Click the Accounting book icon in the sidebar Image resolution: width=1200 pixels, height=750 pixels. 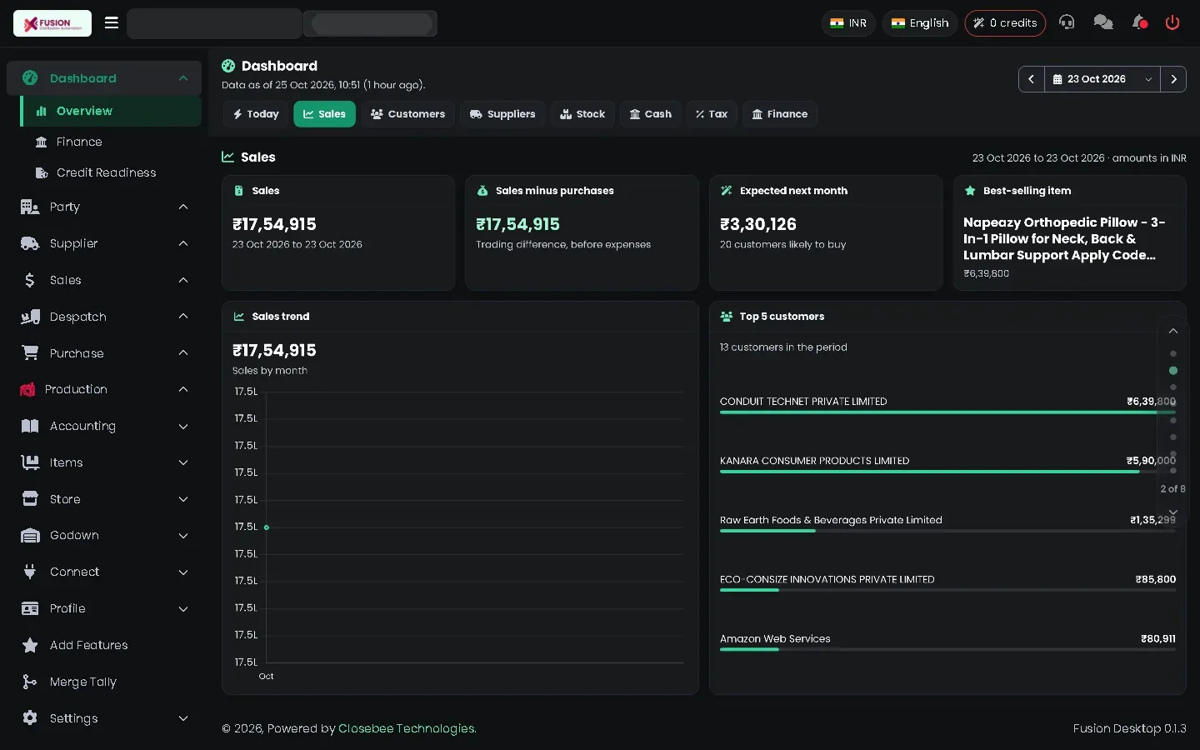(30, 426)
